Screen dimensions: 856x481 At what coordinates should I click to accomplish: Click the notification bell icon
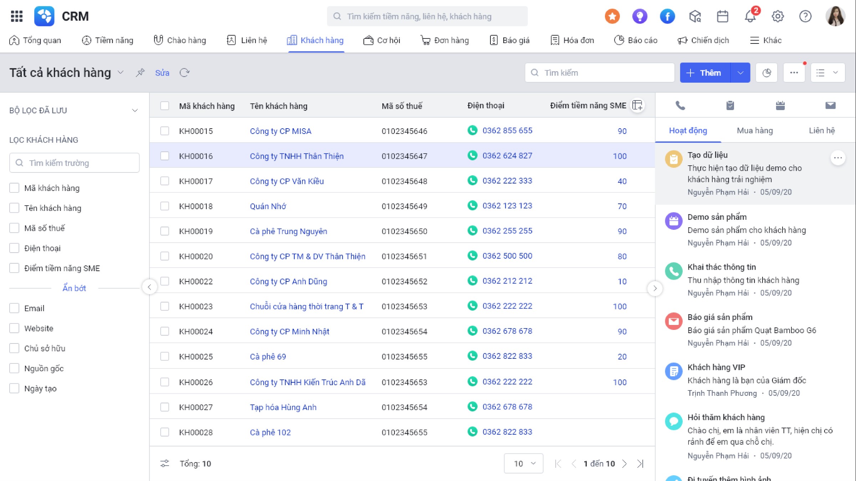pyautogui.click(x=750, y=16)
